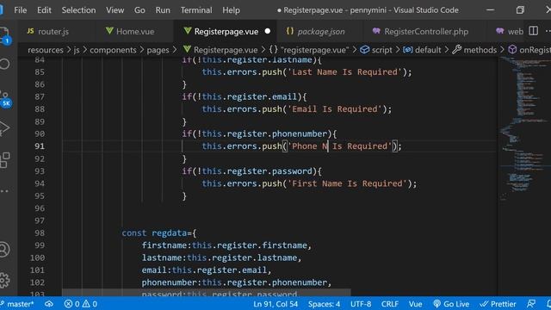The image size is (551, 310).
Task: Click this.register.password condition on line 93
Action: (257, 171)
